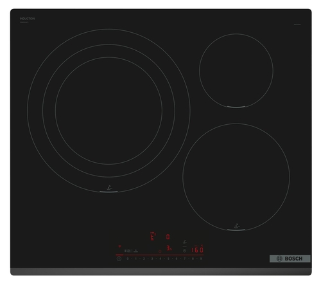Select the large triple-ring cooking zone display

(153, 236)
